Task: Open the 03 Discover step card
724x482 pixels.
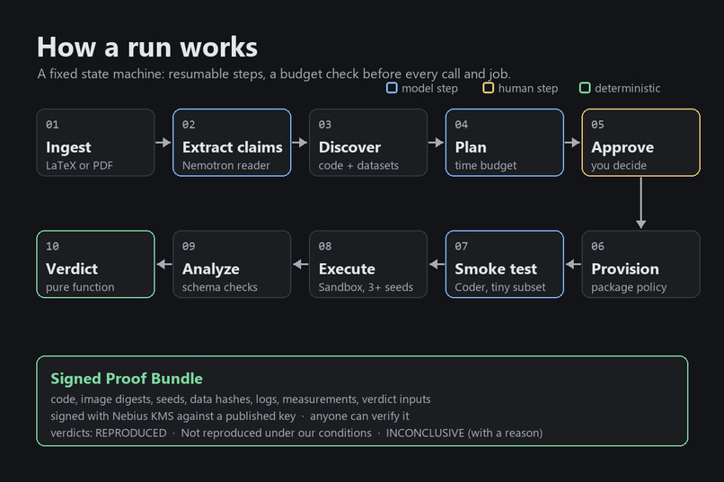Action: [368, 143]
